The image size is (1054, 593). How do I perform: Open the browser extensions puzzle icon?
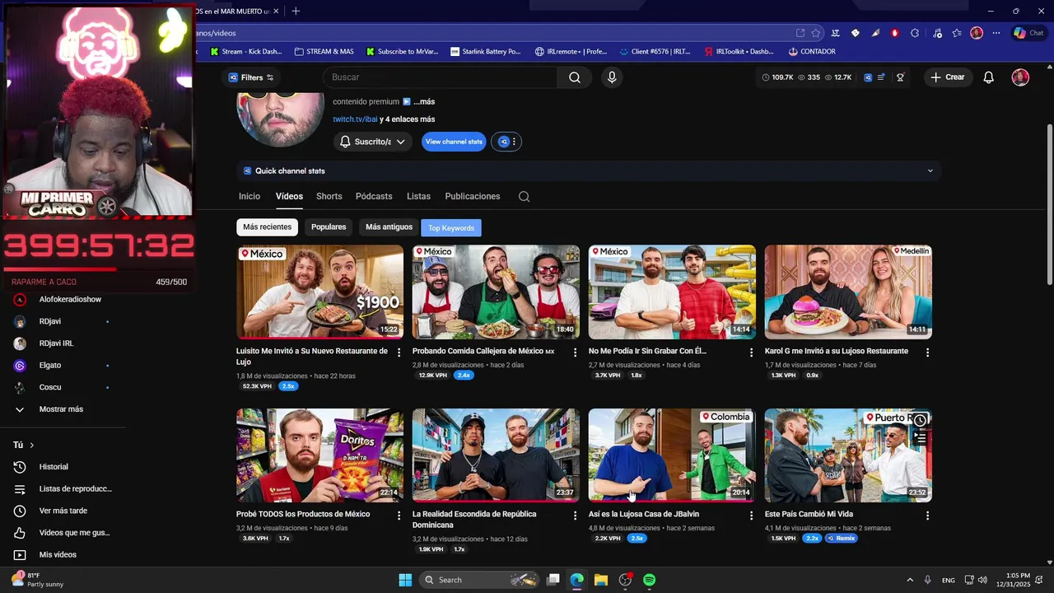click(x=915, y=33)
